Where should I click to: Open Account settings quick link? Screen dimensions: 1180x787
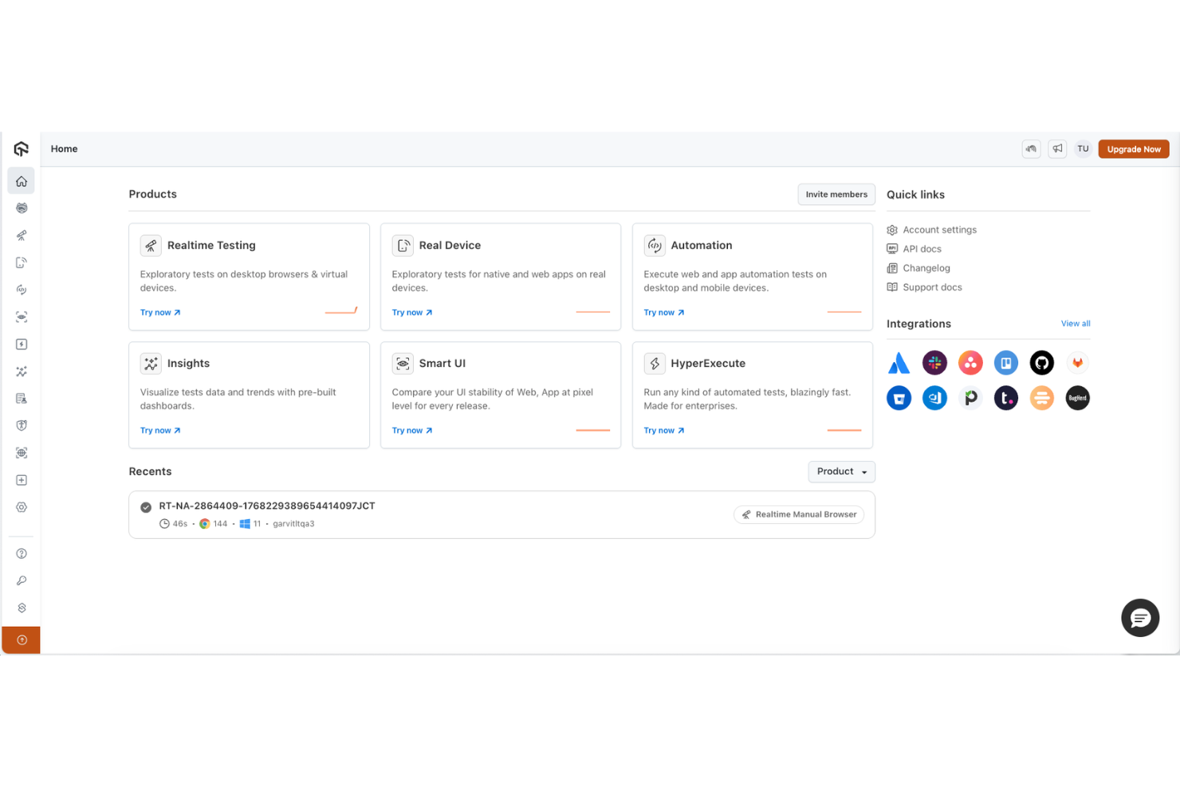[x=931, y=230]
